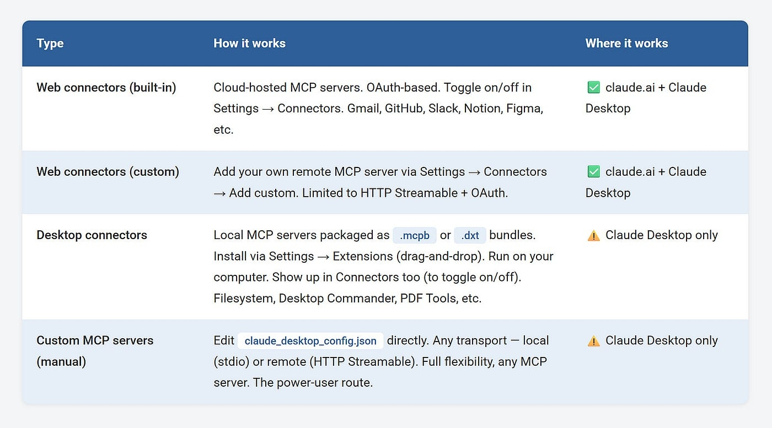
Task: Click "Claude Desktop only" in Desktop connectors row
Action: 661,235
